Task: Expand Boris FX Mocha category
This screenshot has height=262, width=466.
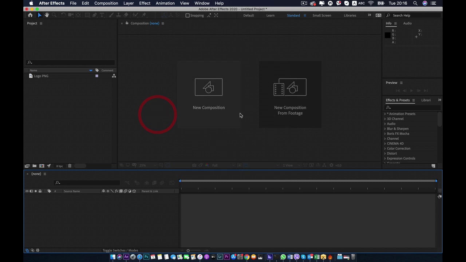Action: [385, 134]
